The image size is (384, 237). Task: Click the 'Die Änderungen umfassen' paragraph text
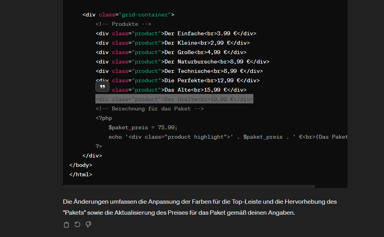(200, 207)
